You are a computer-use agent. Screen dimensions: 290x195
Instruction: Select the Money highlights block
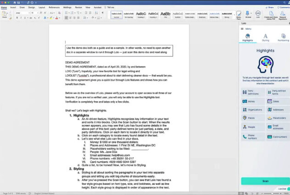(253, 101)
